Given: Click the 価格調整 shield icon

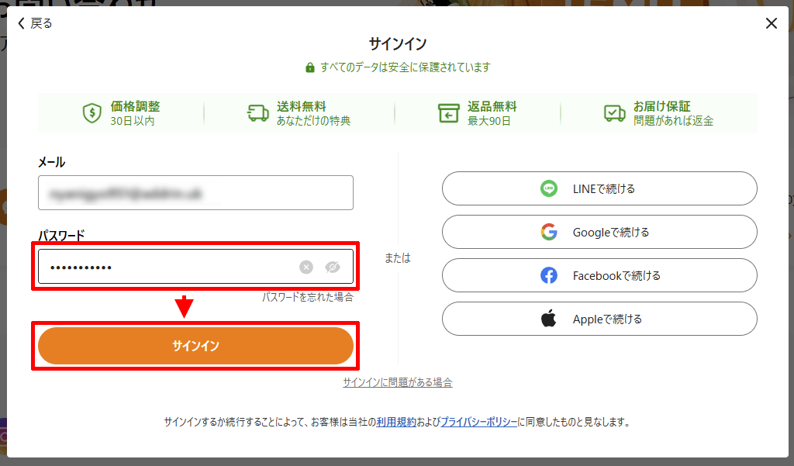Looking at the screenshot, I should point(92,112).
